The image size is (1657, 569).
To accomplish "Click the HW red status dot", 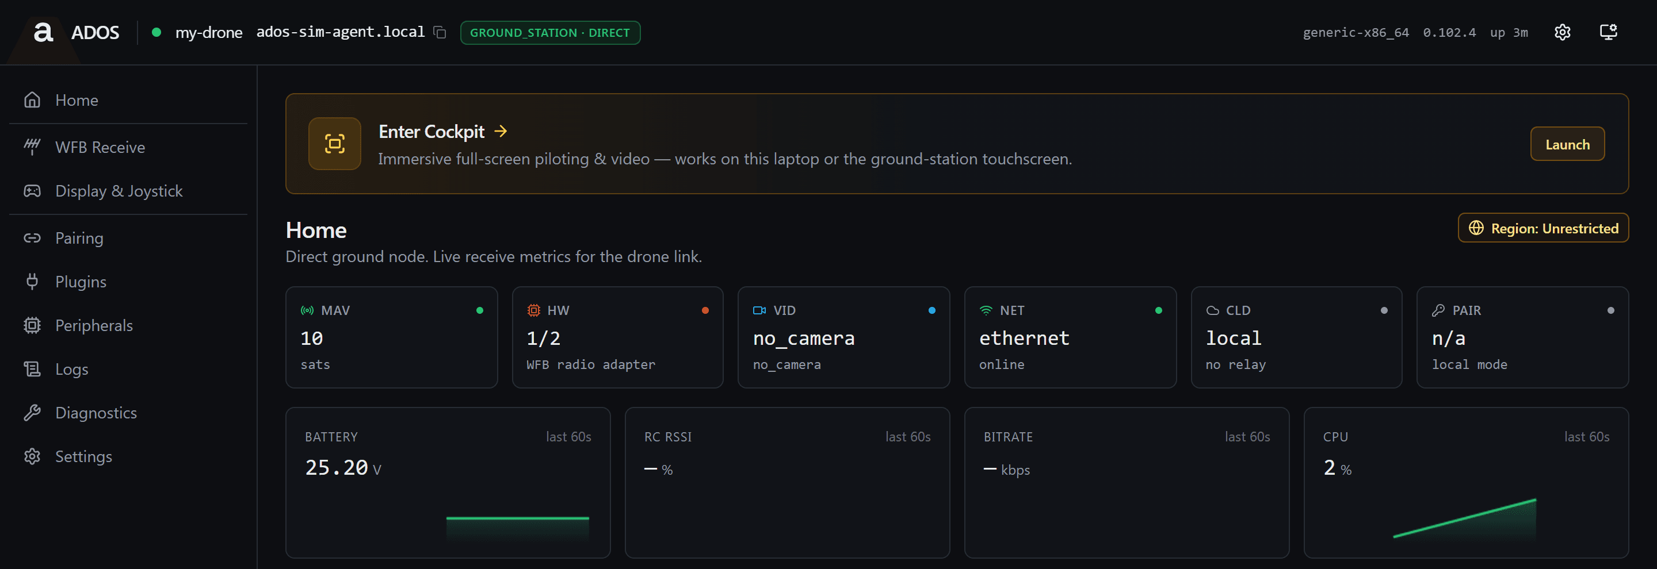I will click(705, 311).
